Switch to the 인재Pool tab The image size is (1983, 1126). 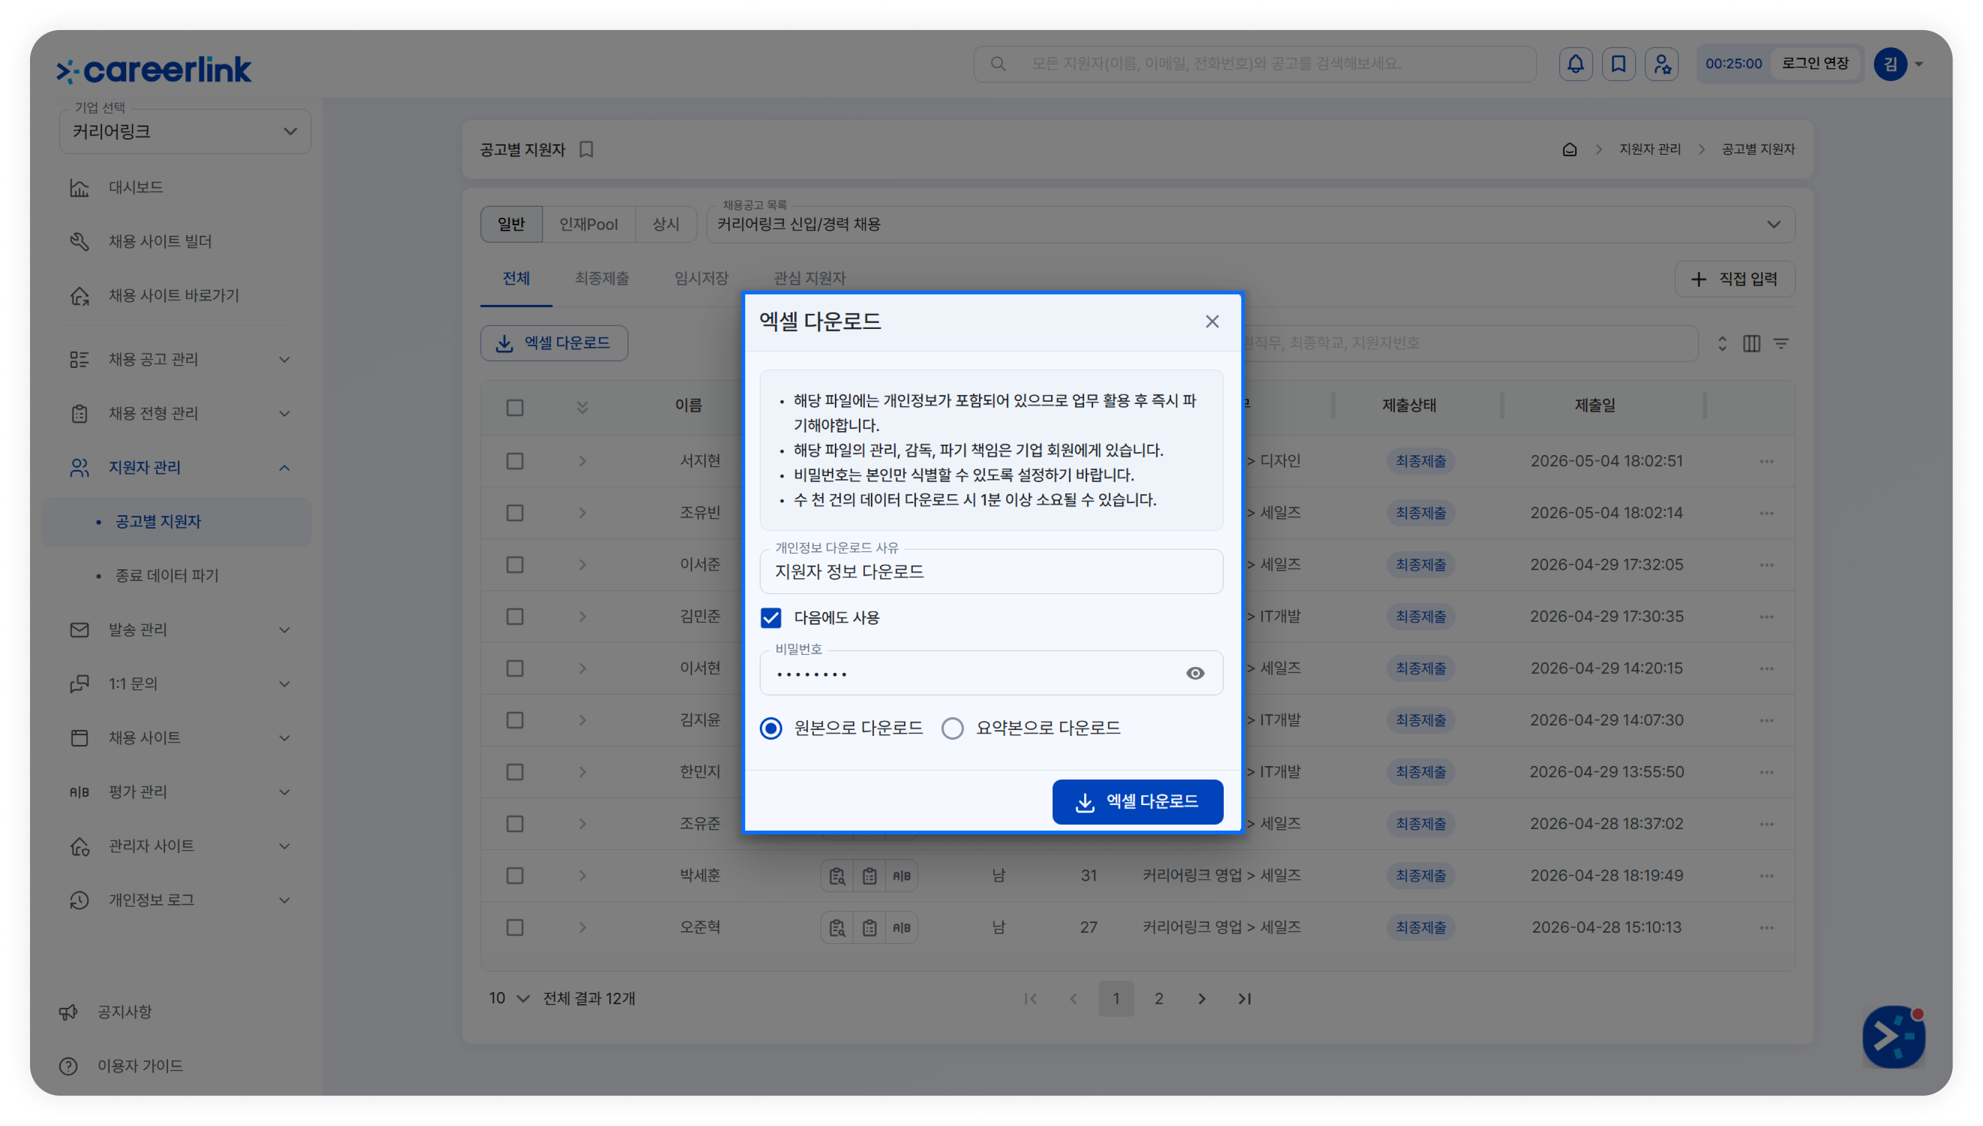588,224
